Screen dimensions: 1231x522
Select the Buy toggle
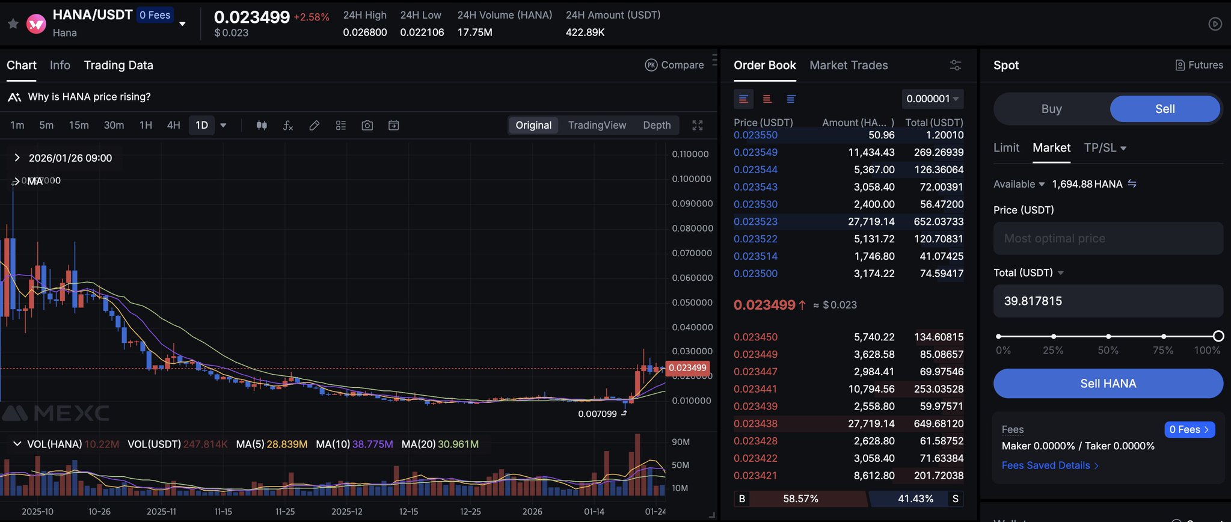(x=1052, y=109)
